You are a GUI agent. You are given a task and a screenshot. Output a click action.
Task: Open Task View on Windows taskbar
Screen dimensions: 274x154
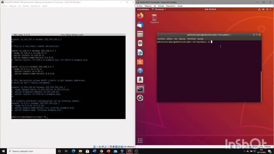click(66, 151)
